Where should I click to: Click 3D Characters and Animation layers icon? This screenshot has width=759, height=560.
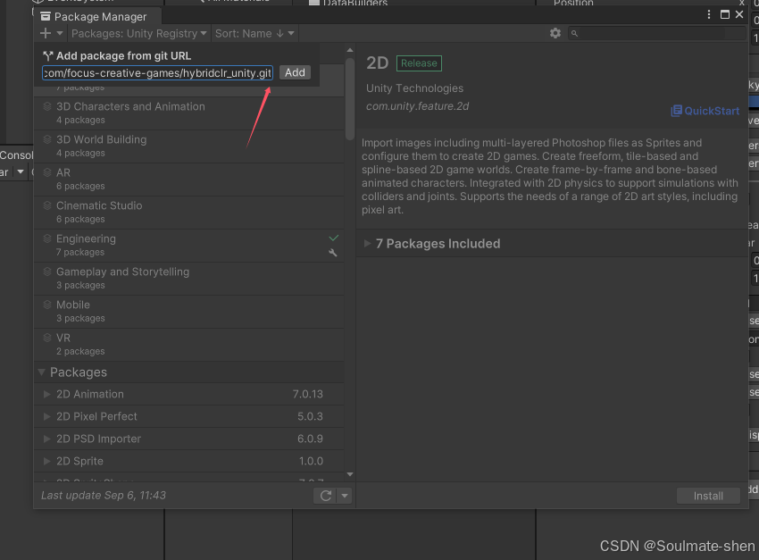(x=47, y=106)
